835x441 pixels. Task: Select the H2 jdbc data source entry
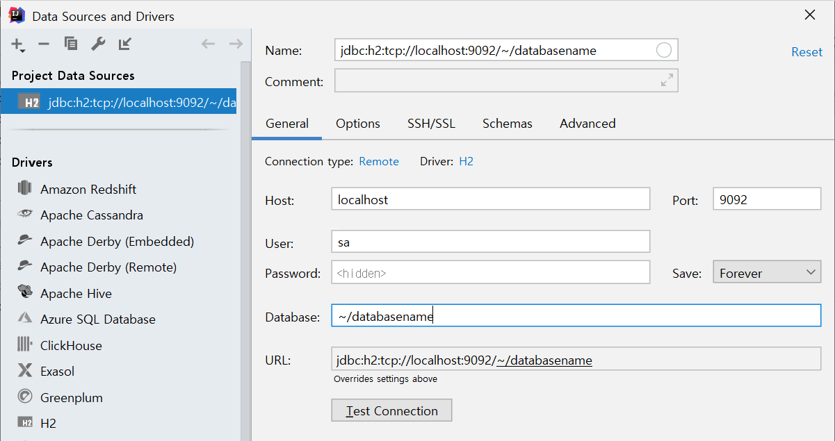point(118,103)
